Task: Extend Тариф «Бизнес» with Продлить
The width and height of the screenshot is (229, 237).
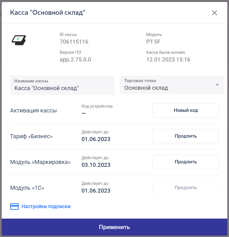Action: [x=186, y=136]
